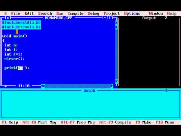Click the clrscr(); statement
This screenshot has height=136, width=181.
pyautogui.click(x=14, y=59)
